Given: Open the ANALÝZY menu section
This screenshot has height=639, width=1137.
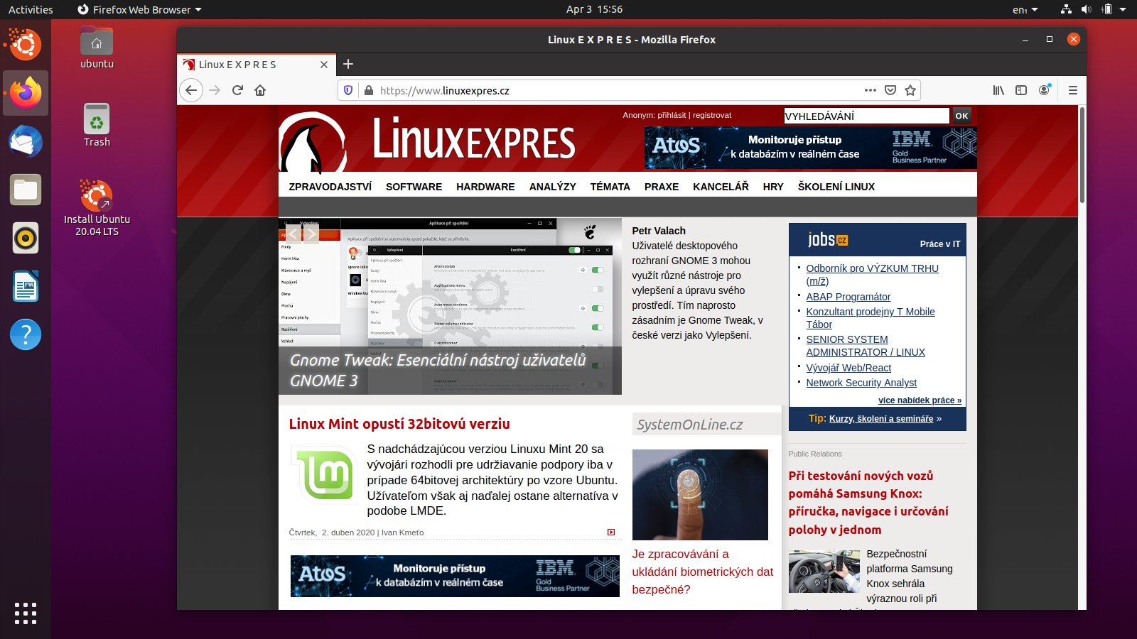Looking at the screenshot, I should coord(552,187).
